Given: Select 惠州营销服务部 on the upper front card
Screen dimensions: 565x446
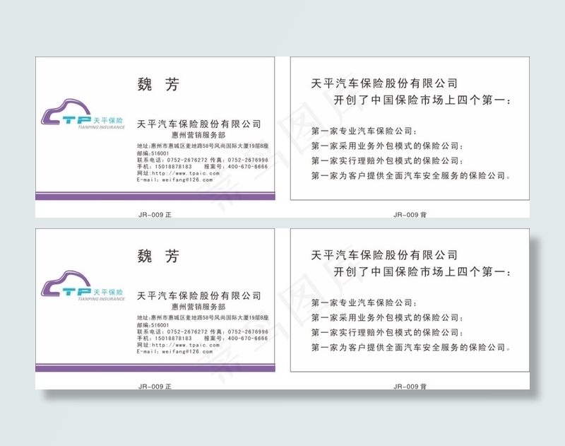Looking at the screenshot, I should pos(198,135).
